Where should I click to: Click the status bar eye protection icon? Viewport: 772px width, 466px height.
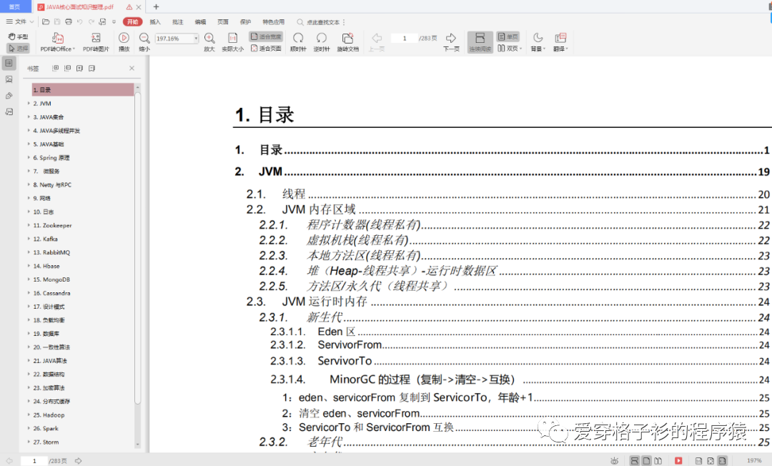point(614,460)
